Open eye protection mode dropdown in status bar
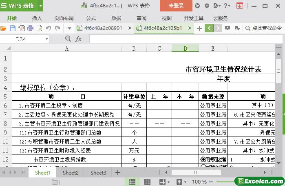The height and width of the screenshot is (186, 285). point(185,182)
